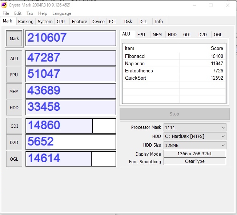
Task: Open the Edit menu
Action: pos(18,13)
